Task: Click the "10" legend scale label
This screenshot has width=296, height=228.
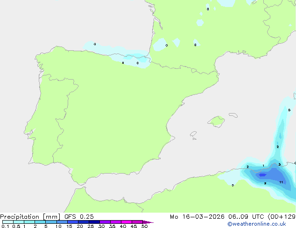Action: click(58, 226)
